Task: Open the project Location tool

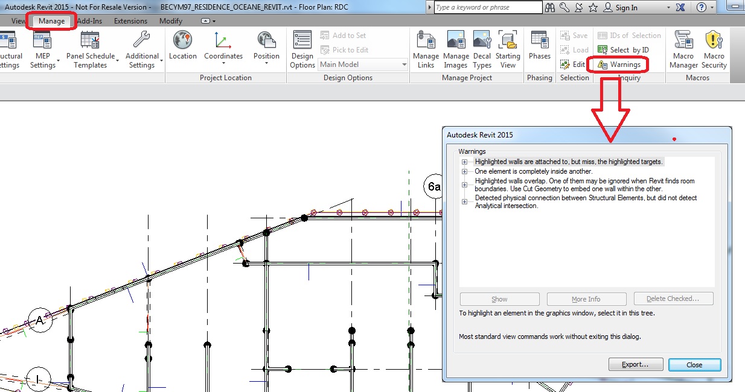Action: [x=182, y=48]
